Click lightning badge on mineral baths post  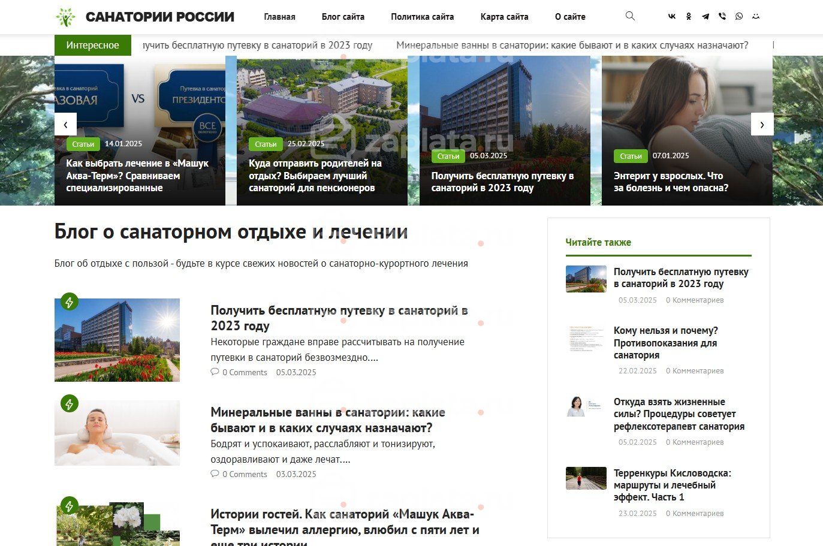click(x=70, y=404)
